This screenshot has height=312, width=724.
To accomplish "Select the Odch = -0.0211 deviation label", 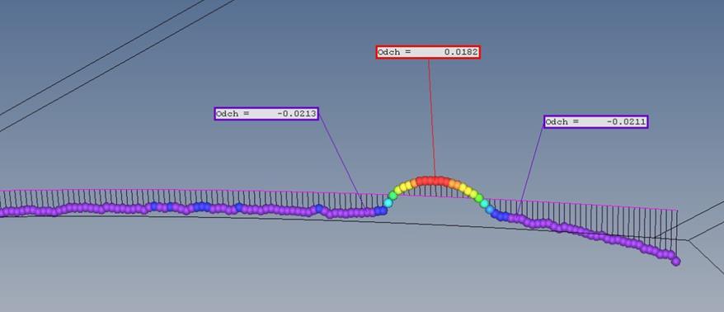I will point(595,121).
